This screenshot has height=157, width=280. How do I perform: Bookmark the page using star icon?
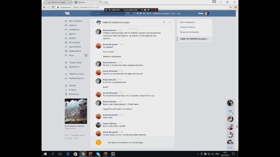(231, 7)
